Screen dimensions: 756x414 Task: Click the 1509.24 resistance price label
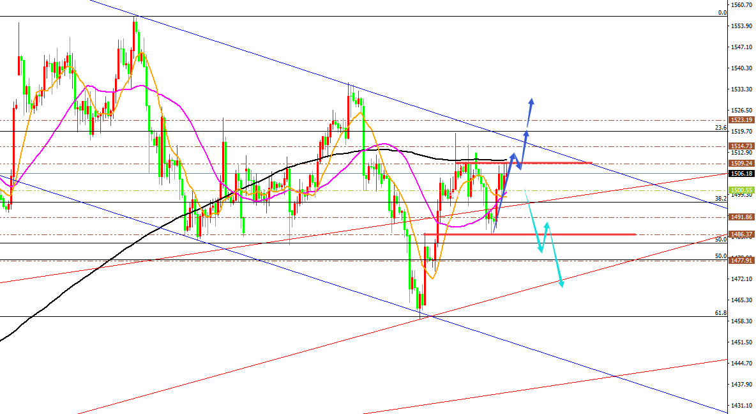[742, 163]
